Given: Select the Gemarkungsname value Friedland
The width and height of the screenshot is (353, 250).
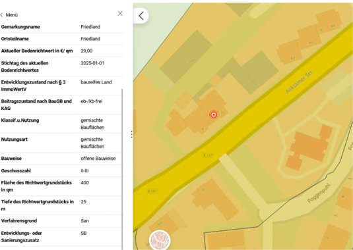Looking at the screenshot, I should (90, 27).
